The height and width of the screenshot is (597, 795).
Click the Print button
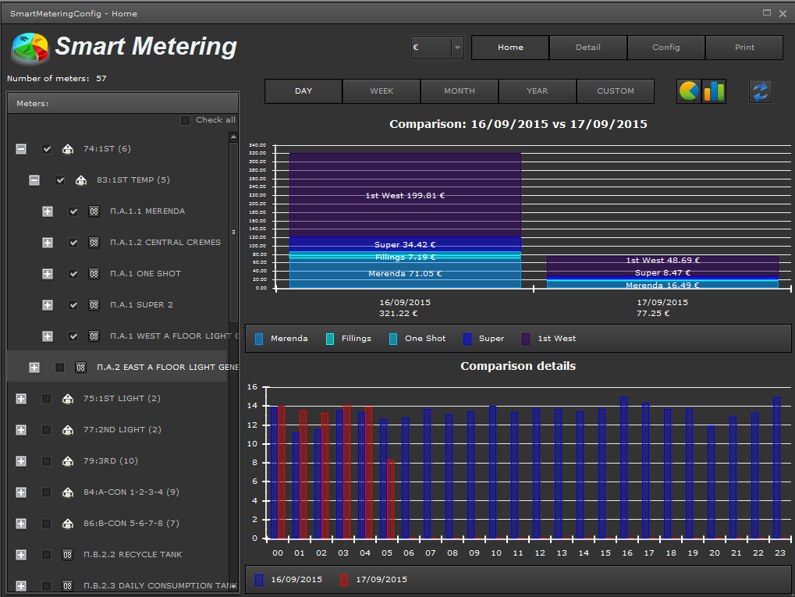point(744,48)
